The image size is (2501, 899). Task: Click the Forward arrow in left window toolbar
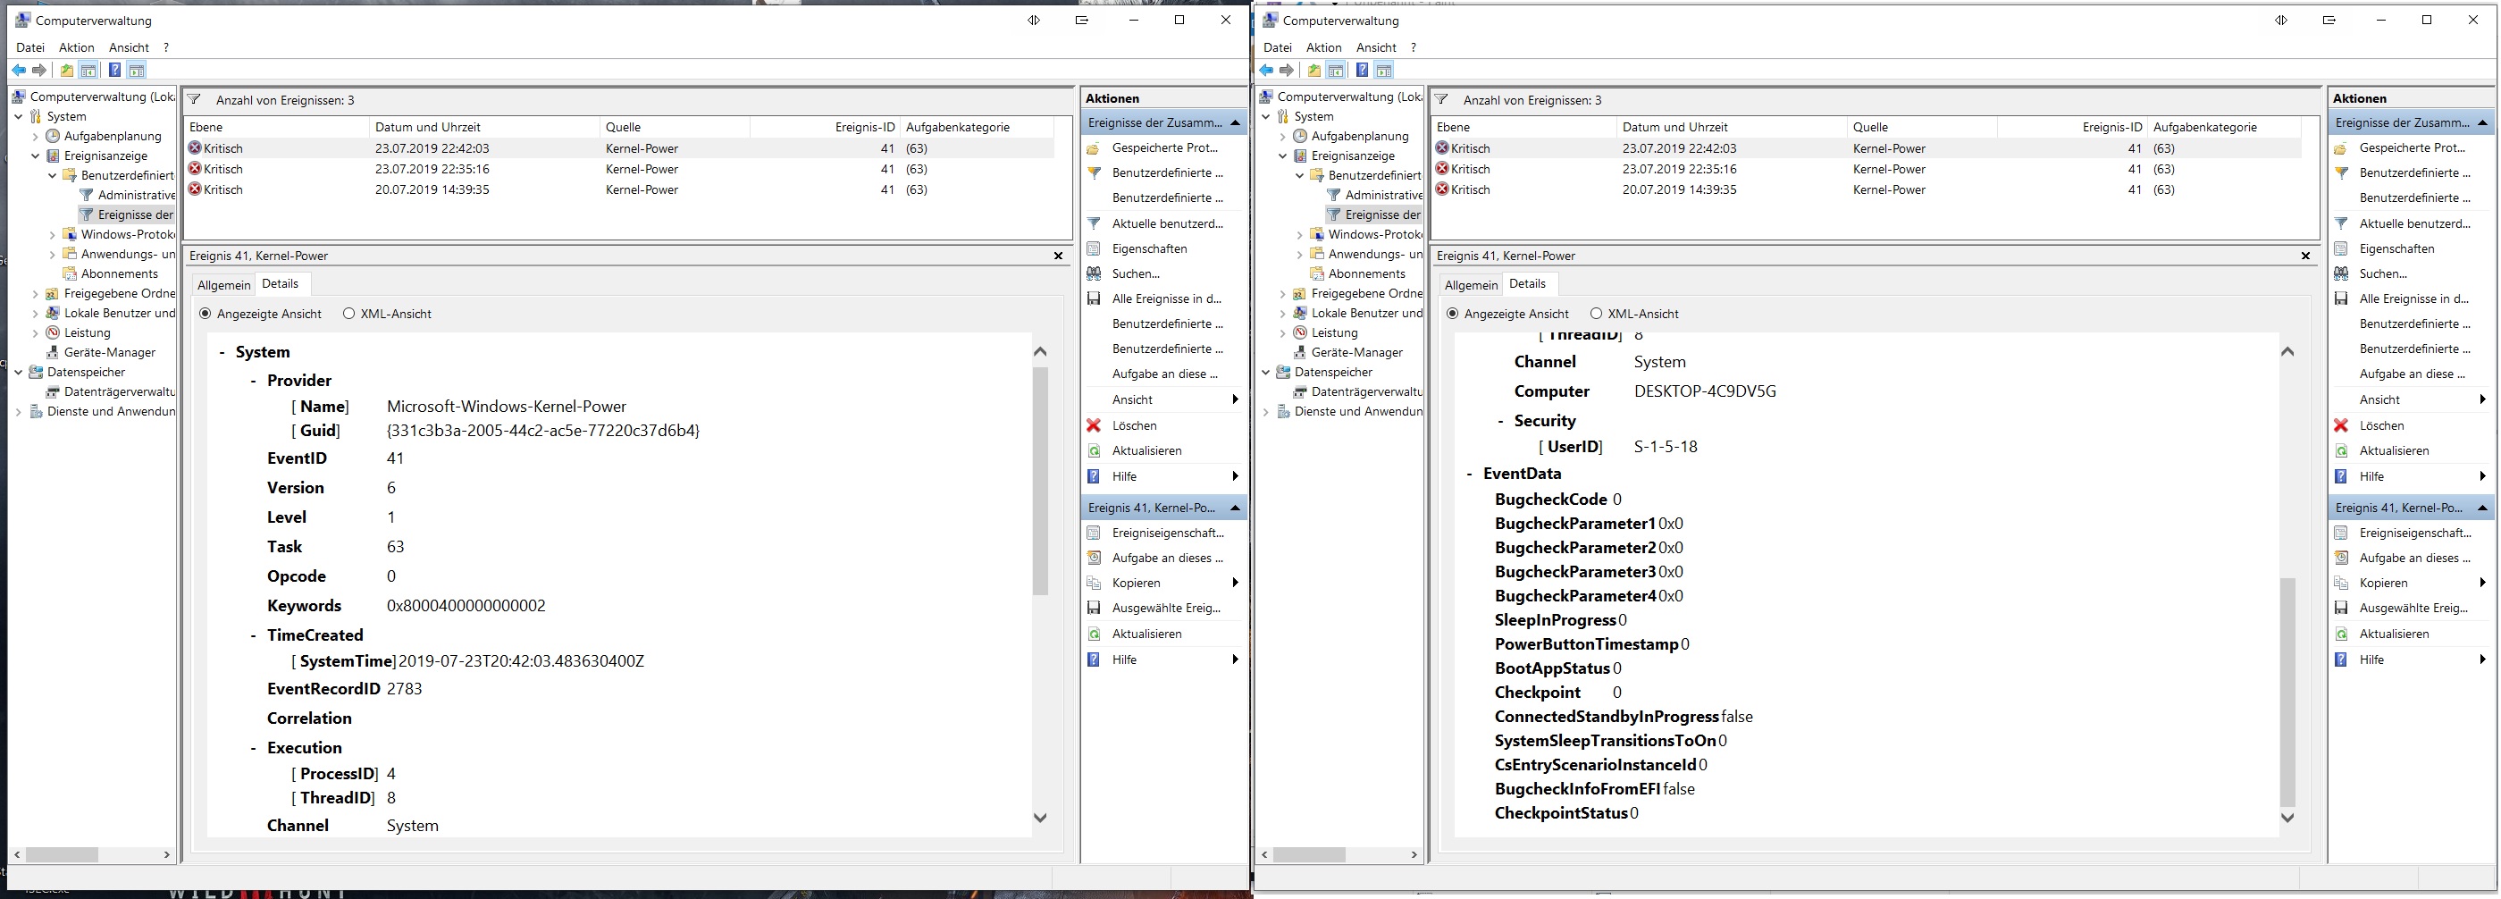coord(38,70)
